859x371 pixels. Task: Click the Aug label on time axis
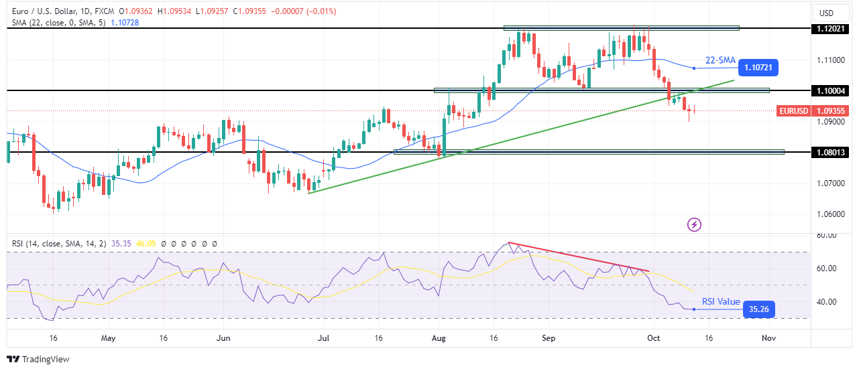pos(439,339)
